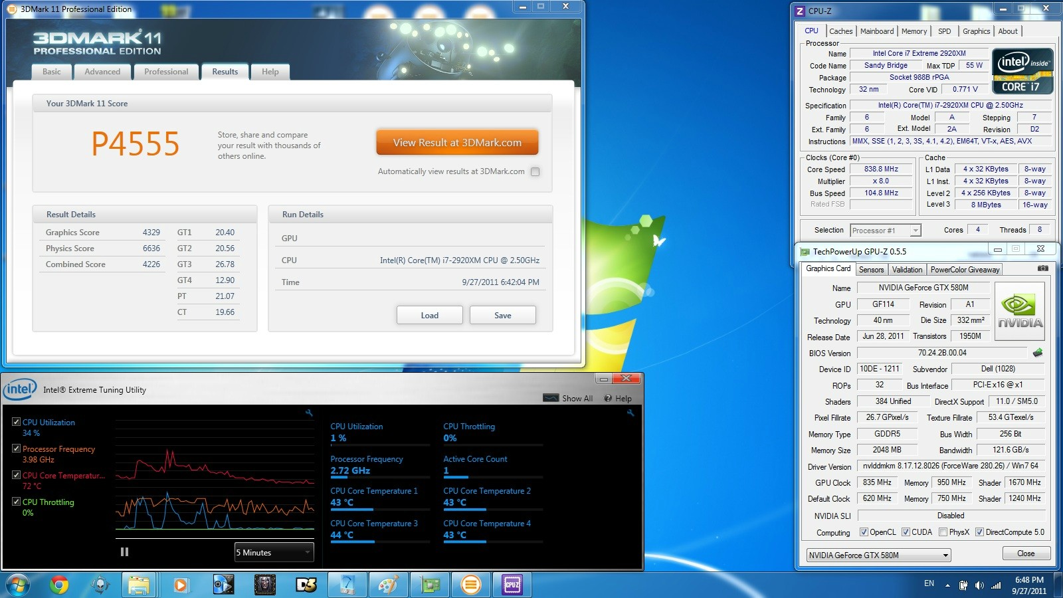The height and width of the screenshot is (598, 1063).
Task: Open Paint from the taskbar
Action: [389, 585]
